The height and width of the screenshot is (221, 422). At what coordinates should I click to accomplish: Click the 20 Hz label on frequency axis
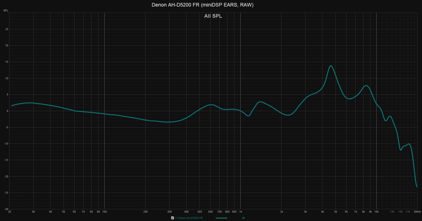point(9,212)
